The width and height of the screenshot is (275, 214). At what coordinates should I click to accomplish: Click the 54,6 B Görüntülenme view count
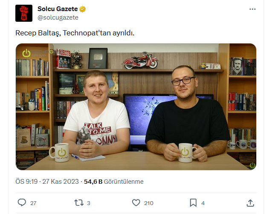(114, 181)
